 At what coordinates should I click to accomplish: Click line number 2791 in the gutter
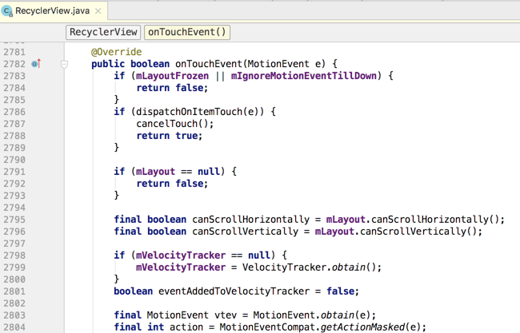tap(14, 172)
